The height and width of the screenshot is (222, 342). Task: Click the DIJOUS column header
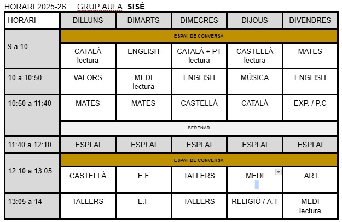pyautogui.click(x=254, y=21)
